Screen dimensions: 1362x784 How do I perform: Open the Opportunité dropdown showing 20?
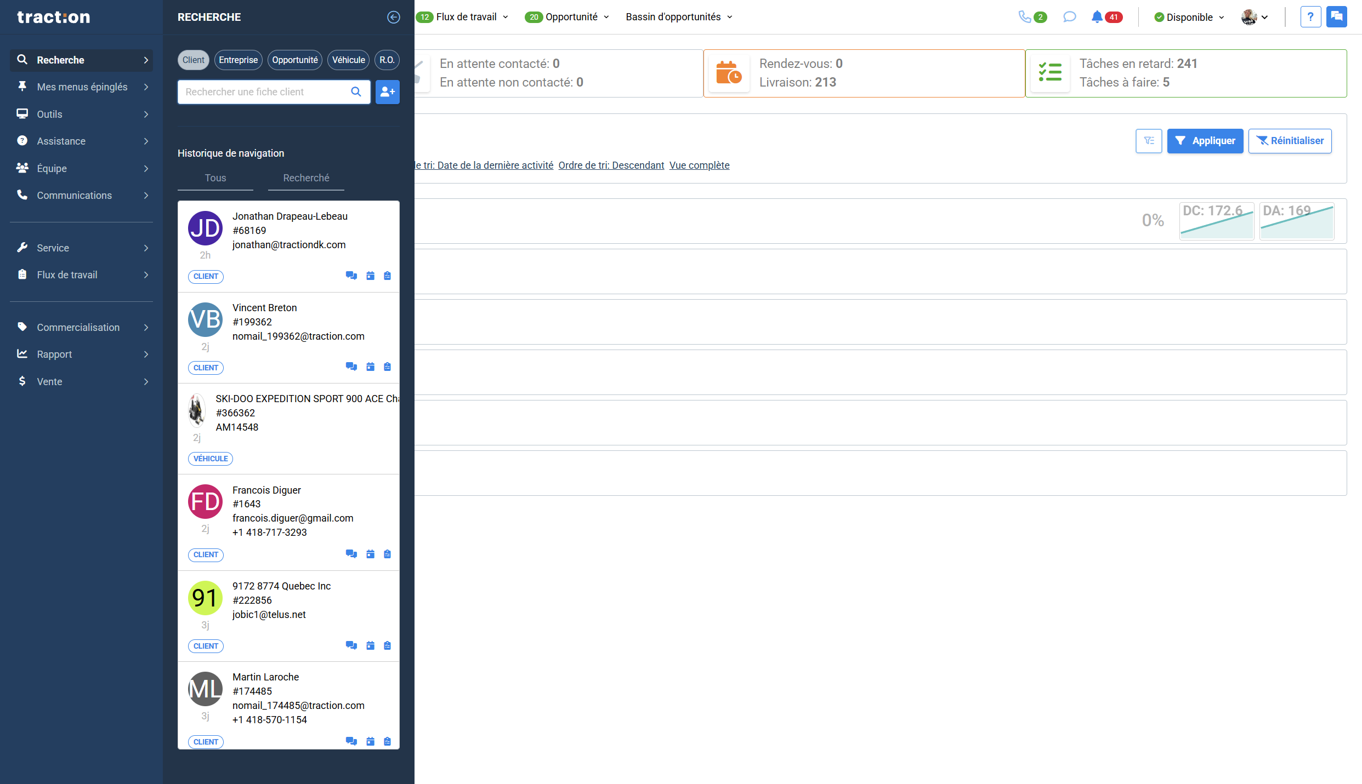567,17
